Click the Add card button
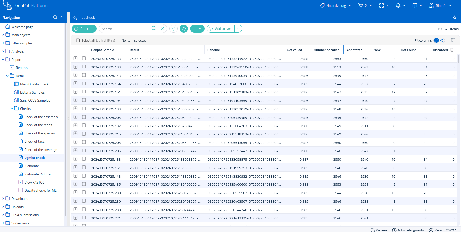461x232 pixels. pos(84,29)
